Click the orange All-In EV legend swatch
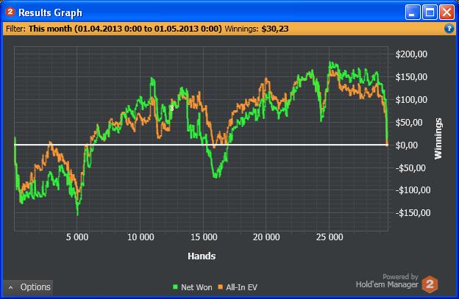459x299 pixels. [x=220, y=287]
